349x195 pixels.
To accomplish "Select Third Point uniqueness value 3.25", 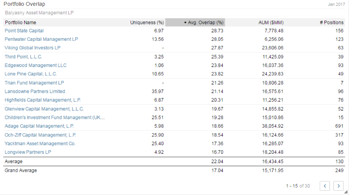I will (159, 57).
